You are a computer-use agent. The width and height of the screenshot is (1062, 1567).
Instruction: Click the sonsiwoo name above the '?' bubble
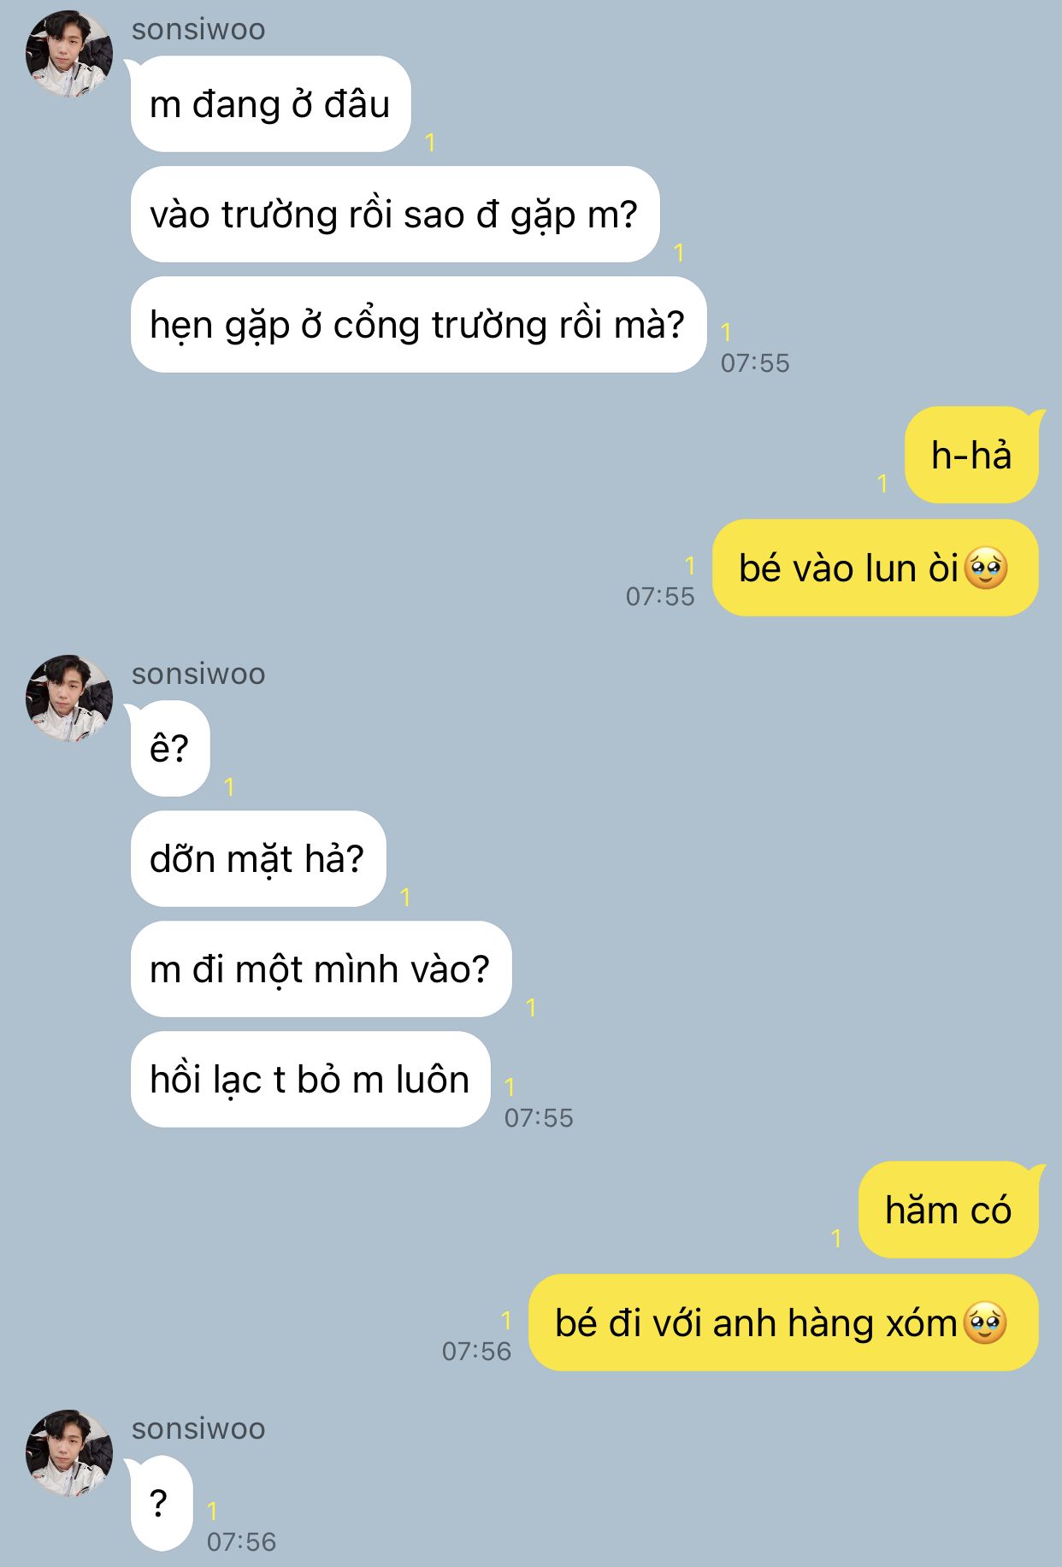198,1429
